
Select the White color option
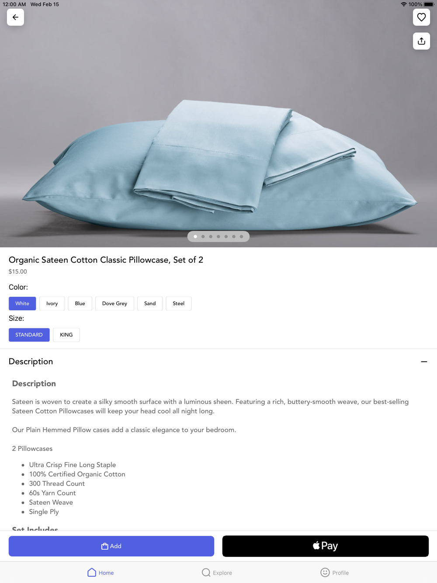pyautogui.click(x=22, y=303)
